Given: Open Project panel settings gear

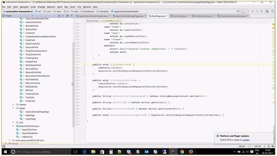Looking at the screenshot, I should click(x=68, y=16).
